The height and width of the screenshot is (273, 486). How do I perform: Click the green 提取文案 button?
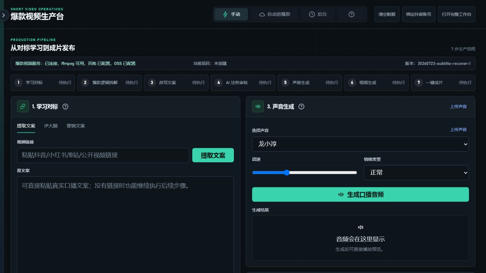click(213, 155)
